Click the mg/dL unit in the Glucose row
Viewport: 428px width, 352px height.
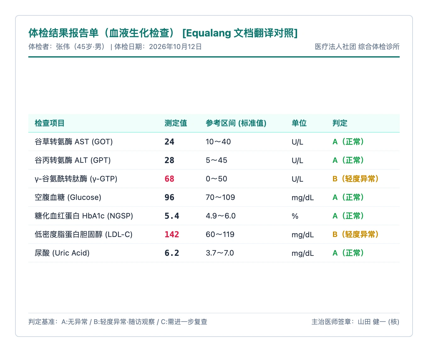303,198
